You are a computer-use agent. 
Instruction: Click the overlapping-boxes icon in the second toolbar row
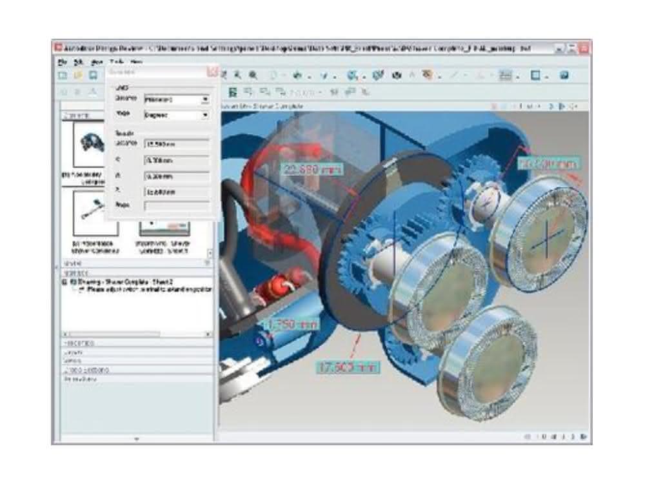click(350, 92)
